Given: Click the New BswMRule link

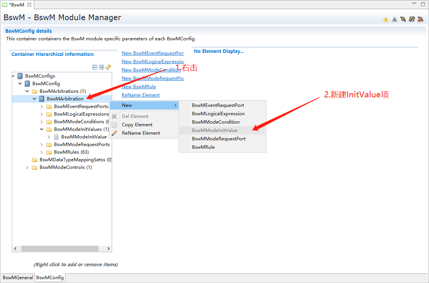Looking at the screenshot, I should (x=139, y=87).
